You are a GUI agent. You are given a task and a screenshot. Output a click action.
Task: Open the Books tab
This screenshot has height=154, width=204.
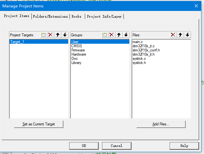pyautogui.click(x=77, y=16)
